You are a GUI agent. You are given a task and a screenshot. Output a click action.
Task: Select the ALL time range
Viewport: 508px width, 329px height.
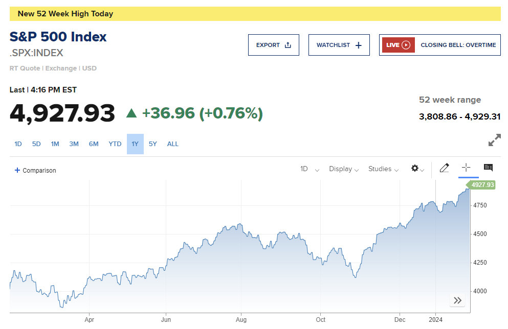[173, 144]
